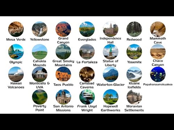The width and height of the screenshot is (174, 130).
Task: Select the 'Waterton-Glacier' label text
Action: [111, 85]
